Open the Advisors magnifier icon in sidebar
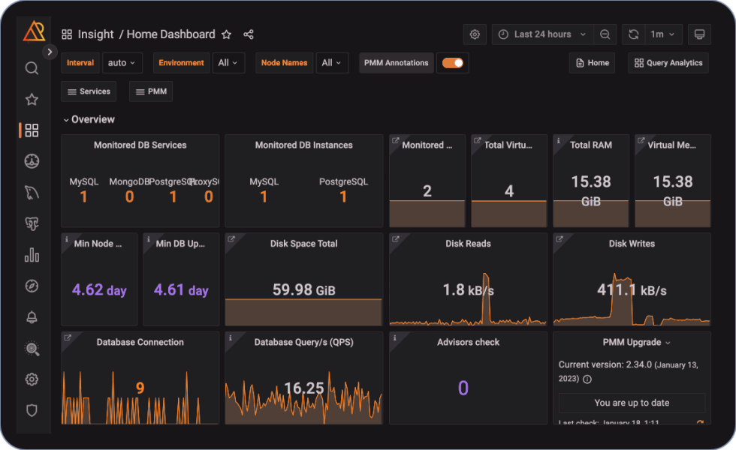Image resolution: width=736 pixels, height=450 pixels. [32, 349]
